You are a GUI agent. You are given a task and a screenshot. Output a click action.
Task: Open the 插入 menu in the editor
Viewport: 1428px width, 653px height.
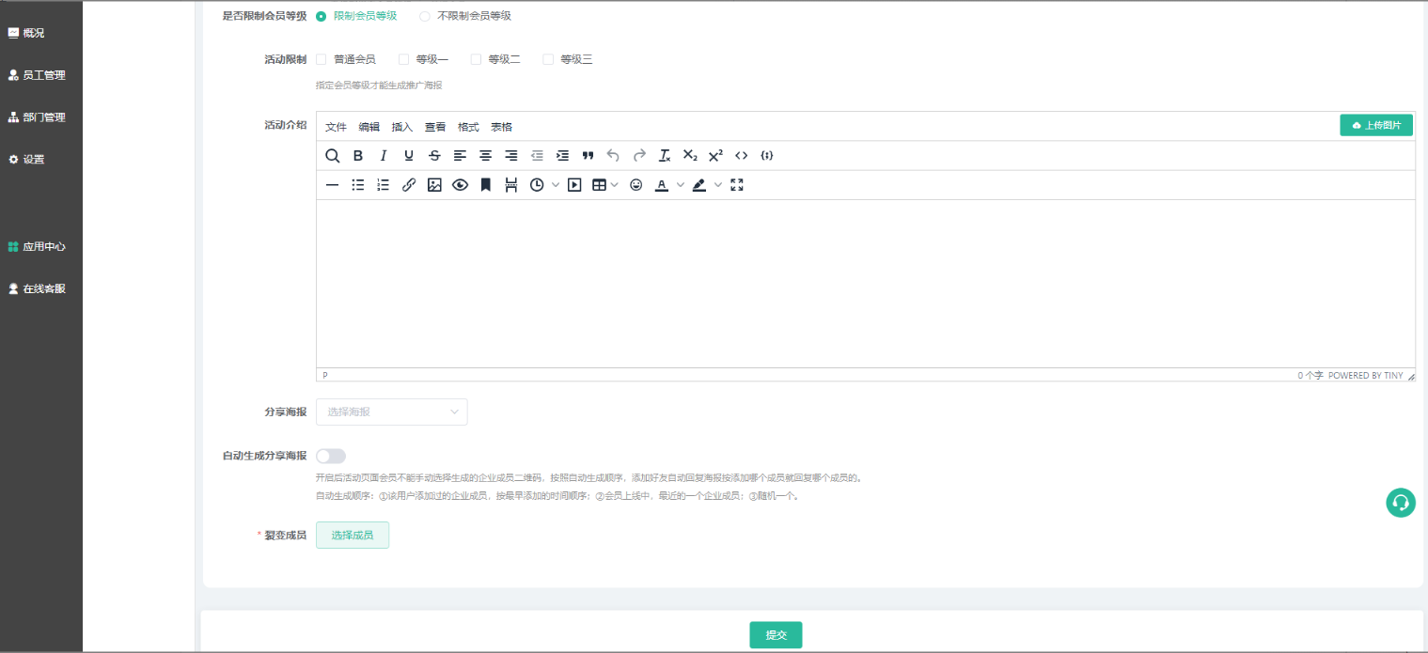pyautogui.click(x=402, y=127)
